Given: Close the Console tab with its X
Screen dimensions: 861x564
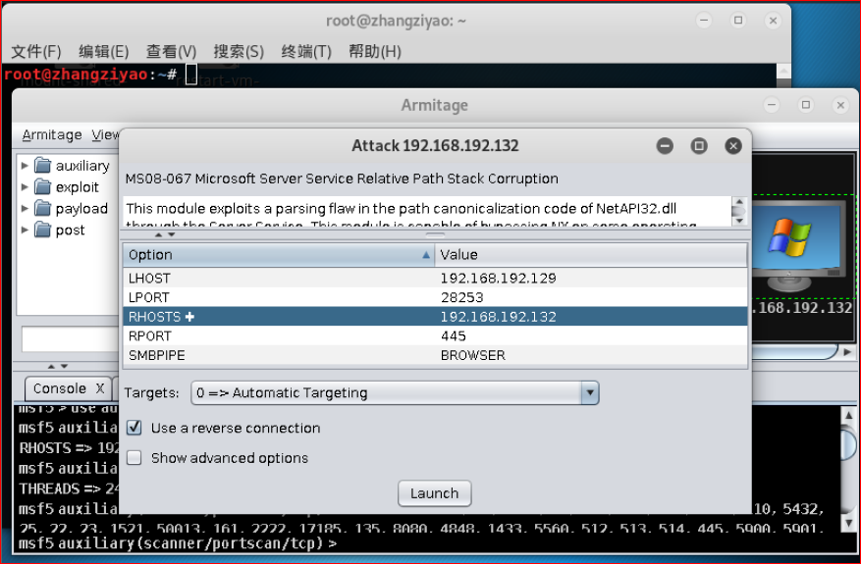Looking at the screenshot, I should point(100,388).
